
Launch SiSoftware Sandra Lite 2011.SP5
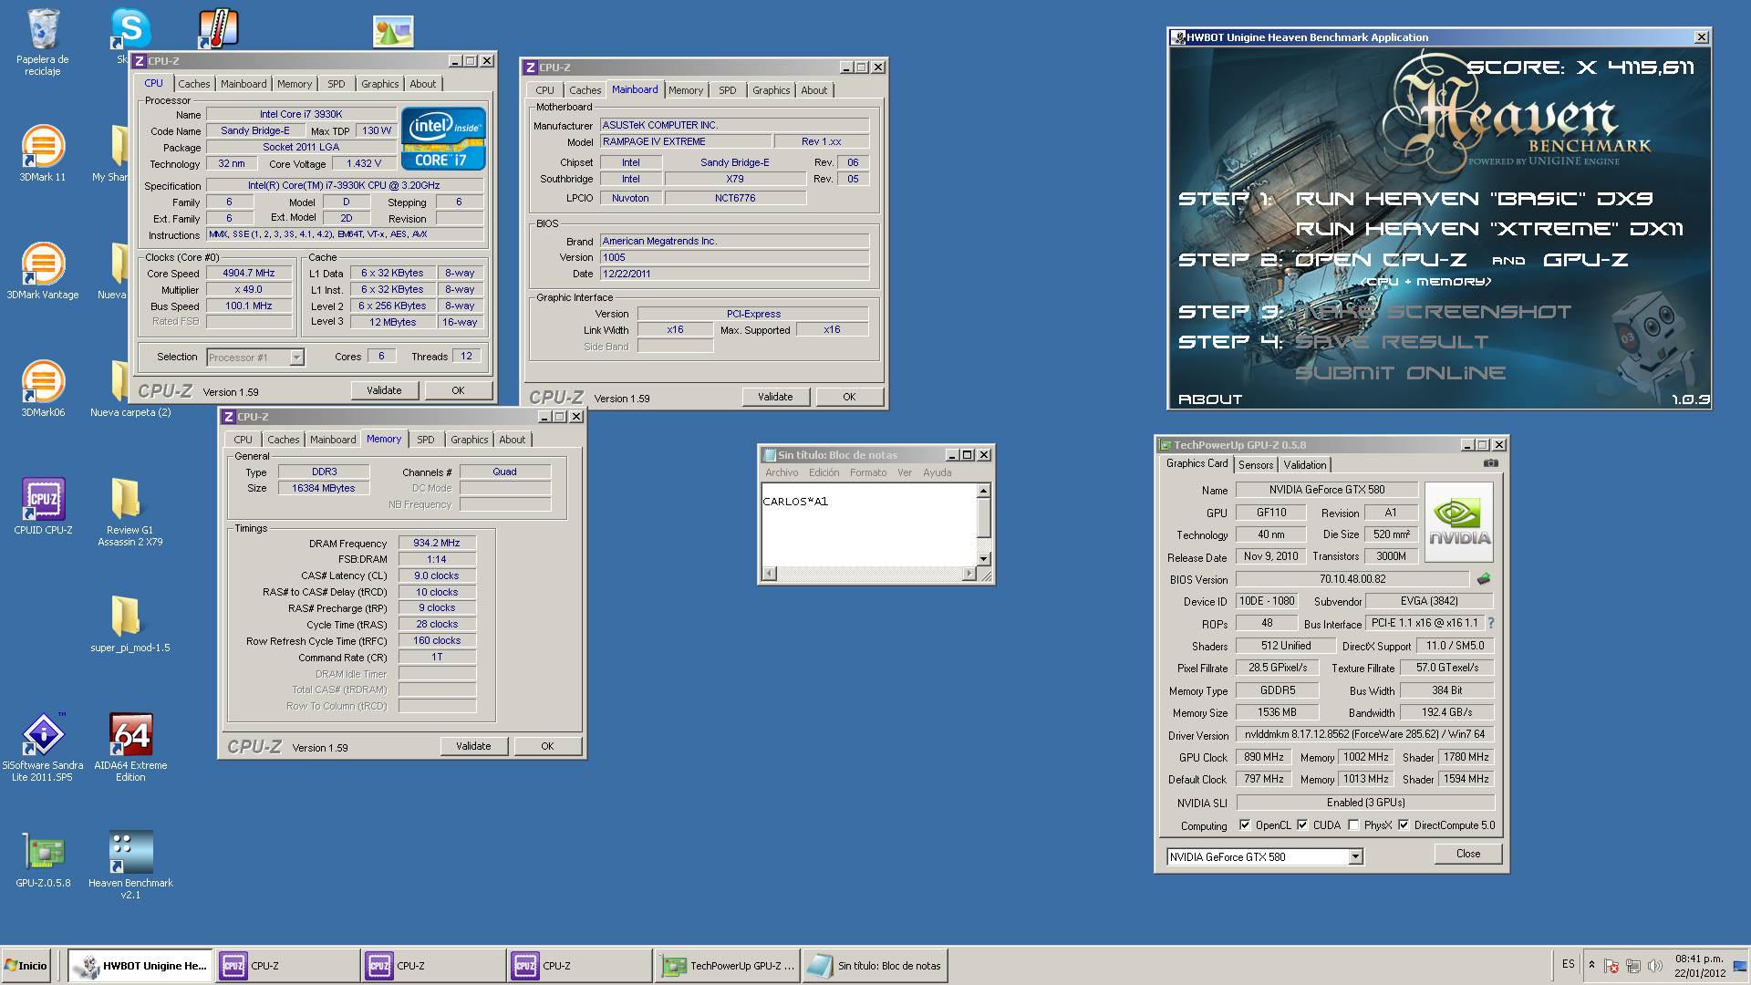click(42, 747)
